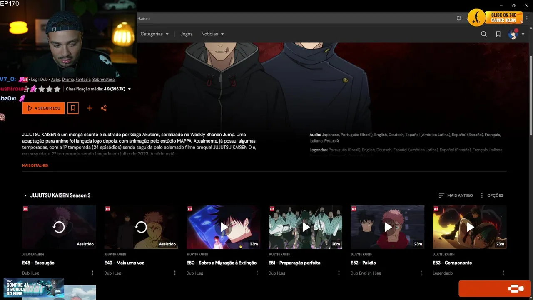The height and width of the screenshot is (300, 533).
Task: Click the CLICK ON THE BANNER BELOW overlay
Action: click(x=503, y=17)
